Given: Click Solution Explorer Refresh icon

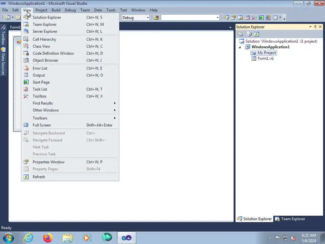Looking at the screenshot, I should (256, 34).
